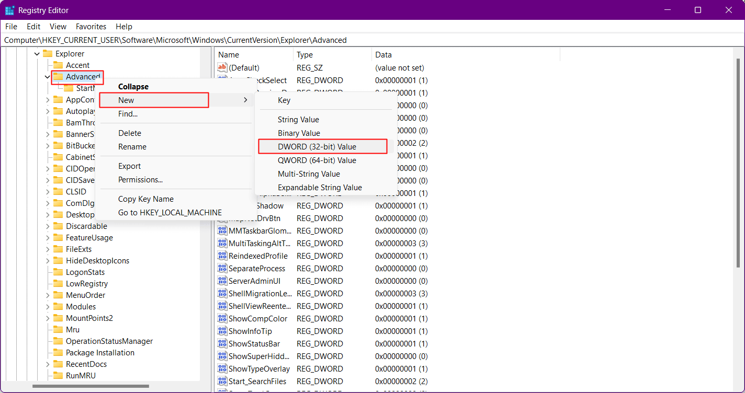
Task: Select Multi-String Value option
Action: [x=326, y=174]
